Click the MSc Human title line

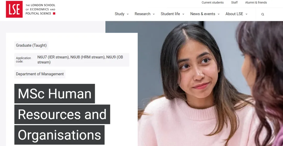55,94
